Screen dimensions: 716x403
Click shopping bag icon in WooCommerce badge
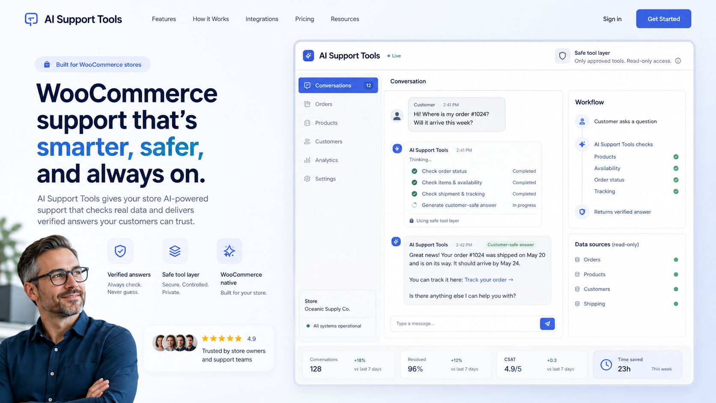point(47,65)
